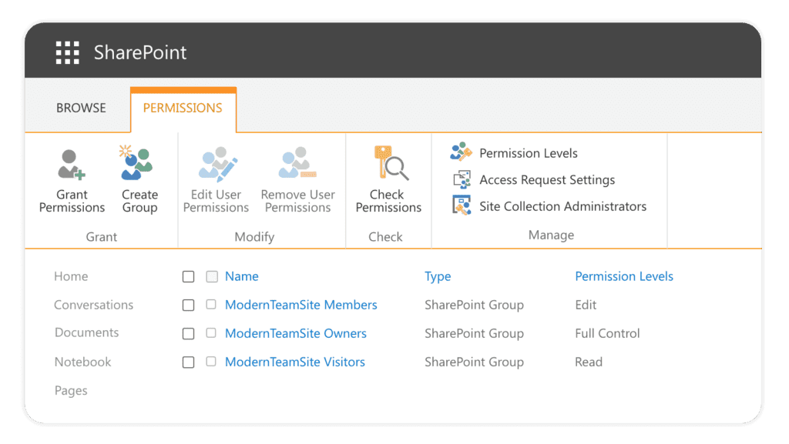Check the small box beside ModernTeamSite Owners
Viewport: 789px width, 444px height.
211,333
